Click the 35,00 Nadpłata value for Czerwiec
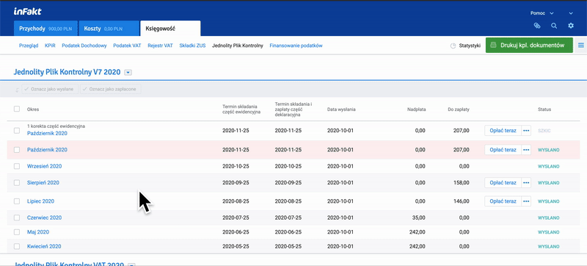587x266 pixels. [x=418, y=218]
